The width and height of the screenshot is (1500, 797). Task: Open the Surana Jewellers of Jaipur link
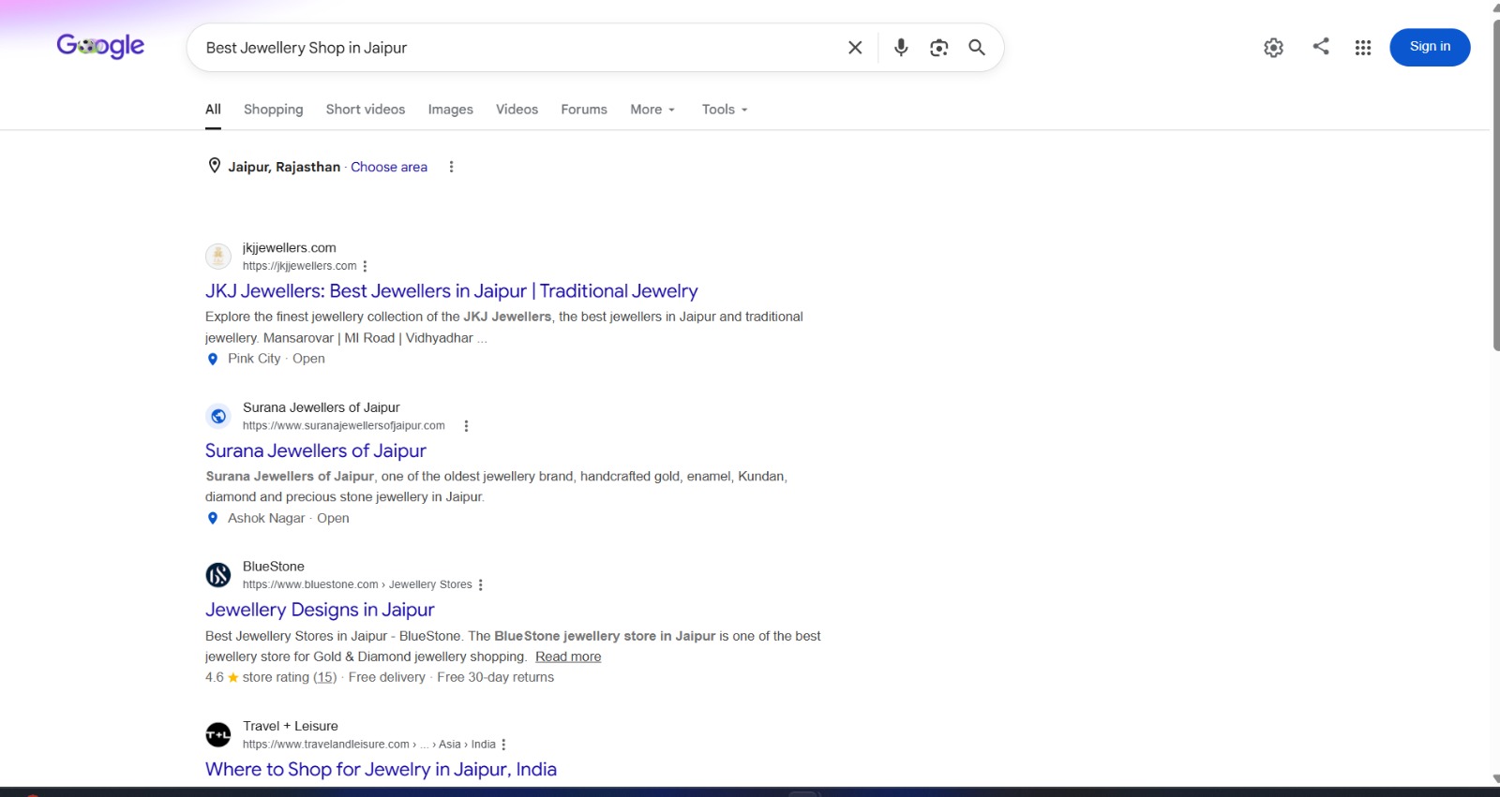click(316, 450)
